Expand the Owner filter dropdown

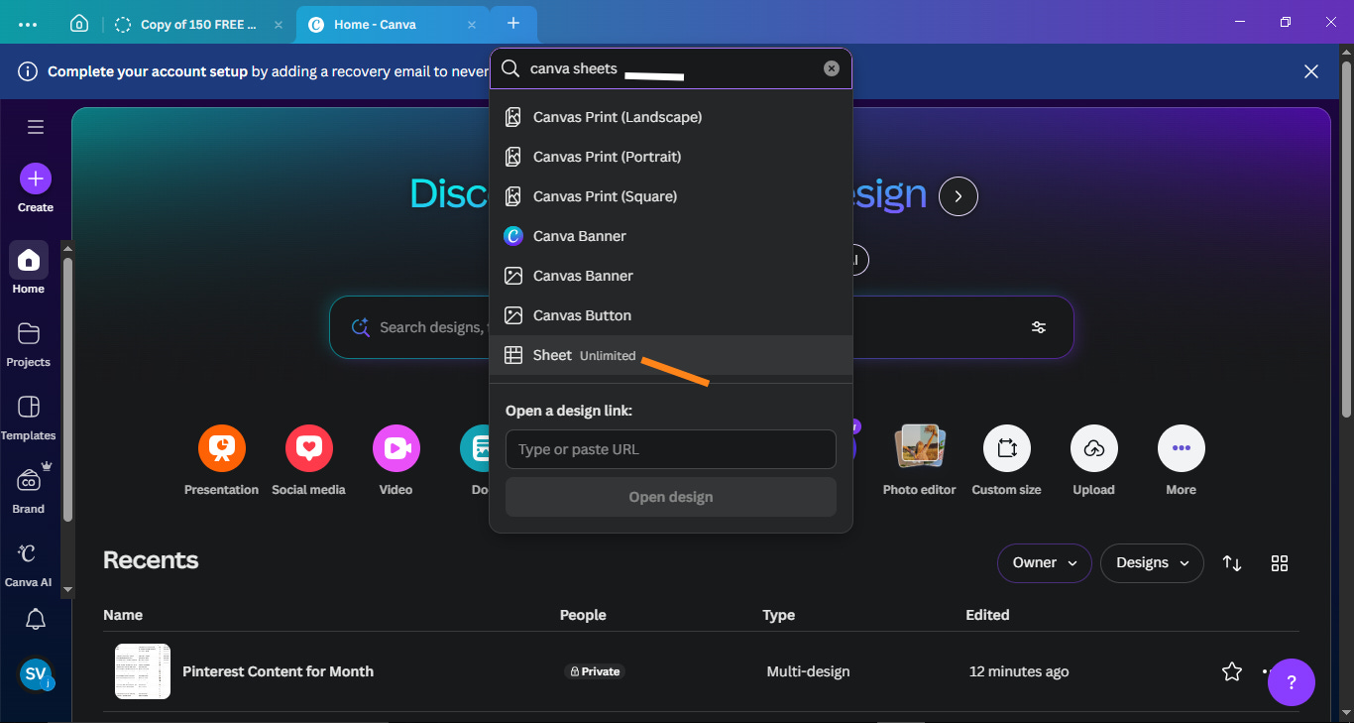1045,562
